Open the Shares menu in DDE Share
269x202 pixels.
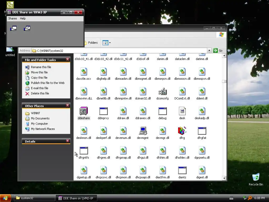tap(13, 18)
